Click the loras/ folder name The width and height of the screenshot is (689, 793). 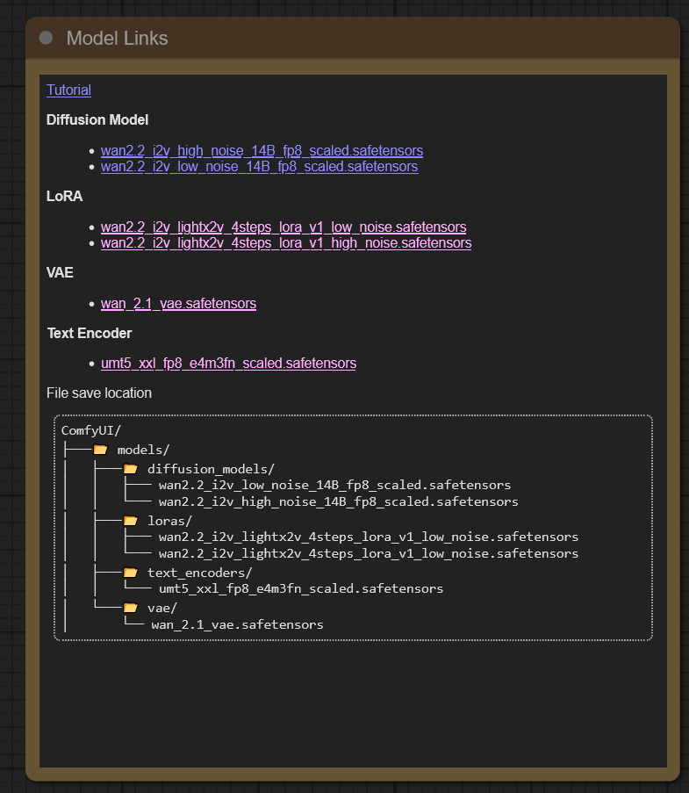170,521
